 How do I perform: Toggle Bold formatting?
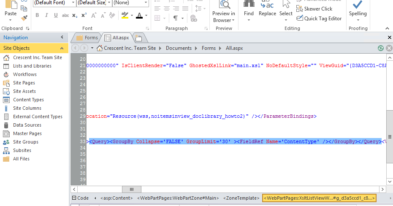point(37,15)
